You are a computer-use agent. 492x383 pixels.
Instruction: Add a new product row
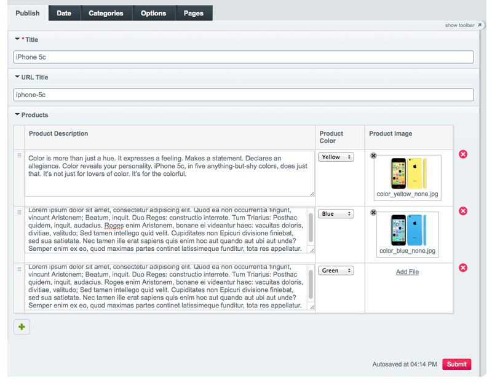pyautogui.click(x=22, y=327)
